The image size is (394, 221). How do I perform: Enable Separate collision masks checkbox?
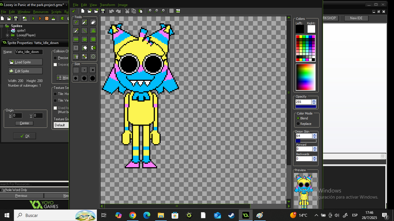(55, 65)
